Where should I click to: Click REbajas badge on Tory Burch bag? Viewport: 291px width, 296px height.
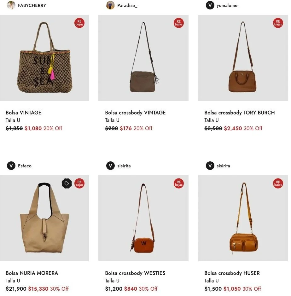click(278, 23)
